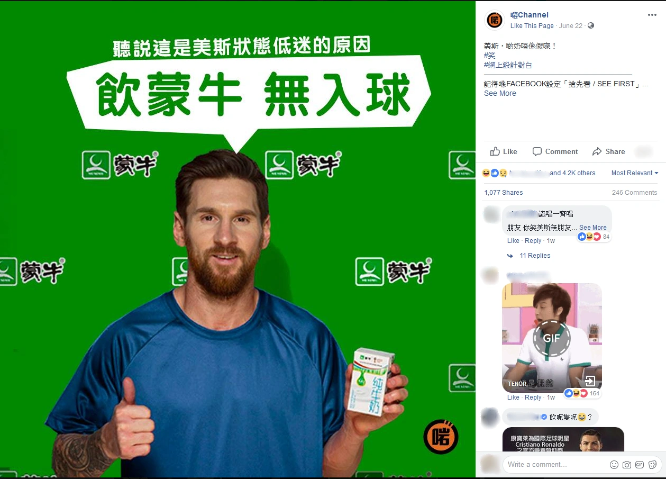Screen dimensions: 666x479
Task: Open the Cristiano Ronaldo image in comment
Action: click(x=563, y=439)
